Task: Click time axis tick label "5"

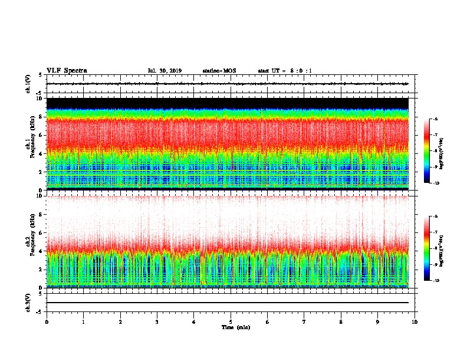Action: (x=231, y=322)
